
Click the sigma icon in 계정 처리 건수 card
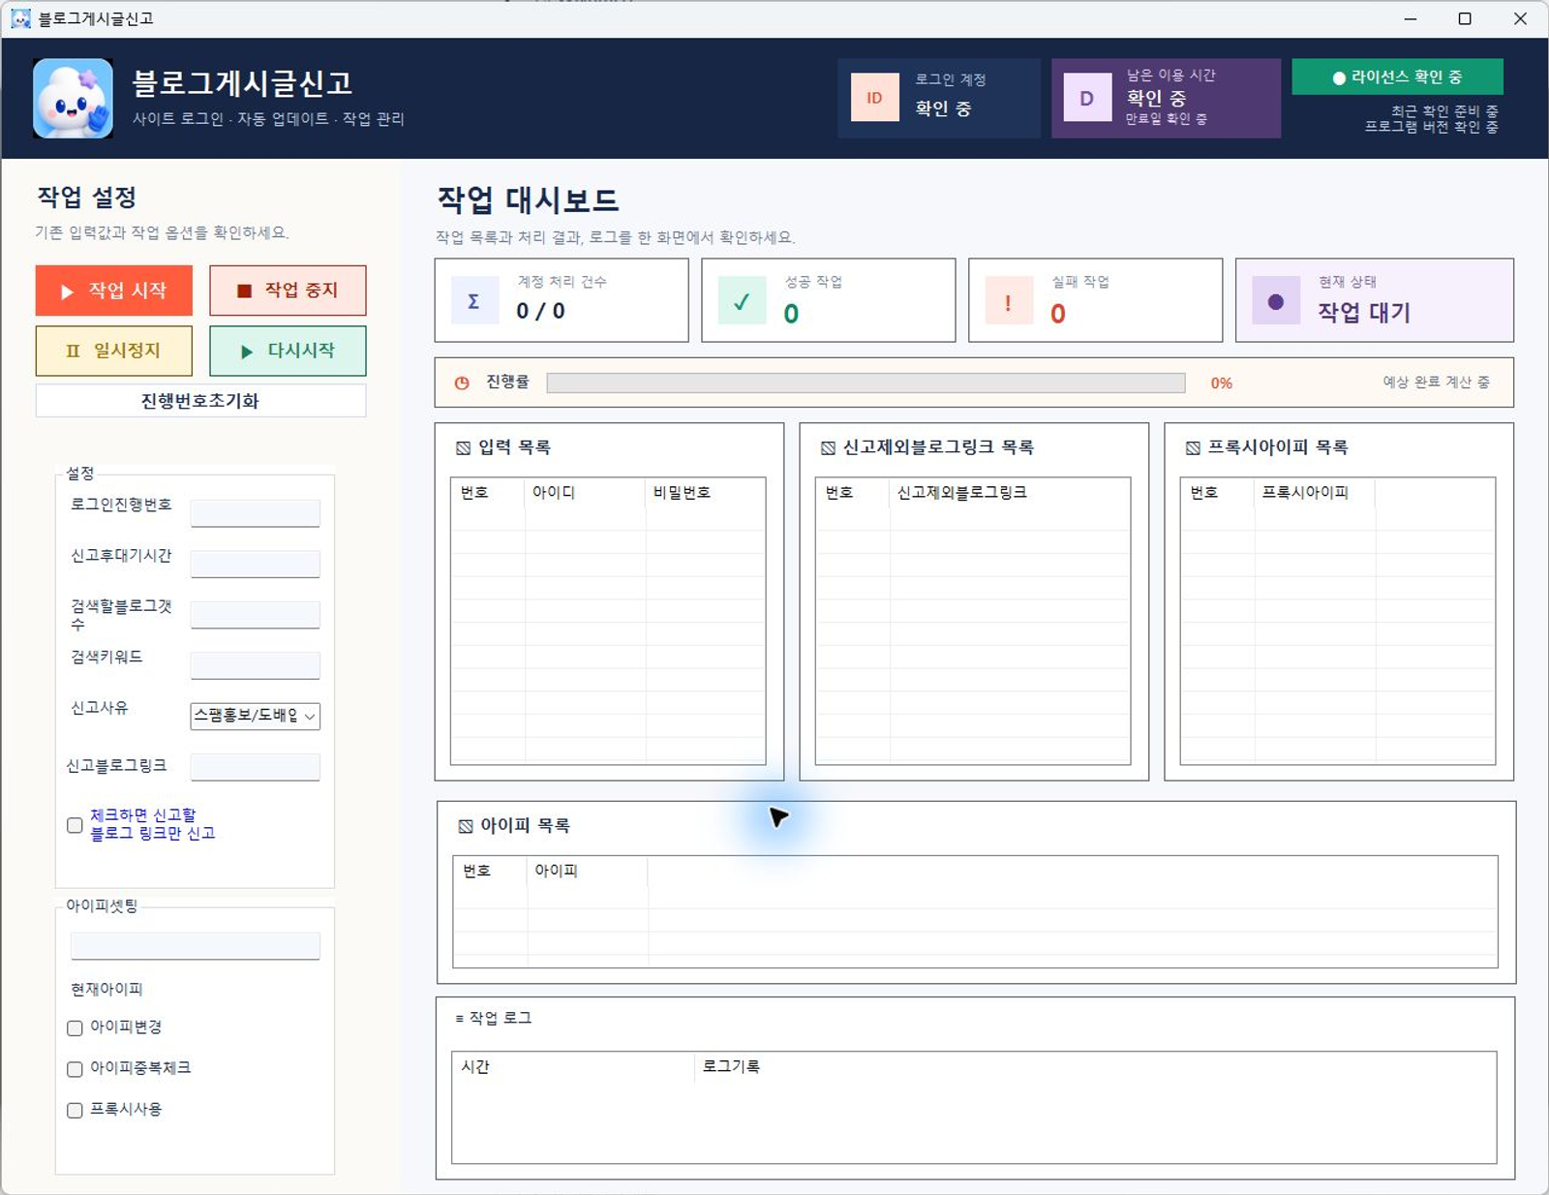pos(474,300)
